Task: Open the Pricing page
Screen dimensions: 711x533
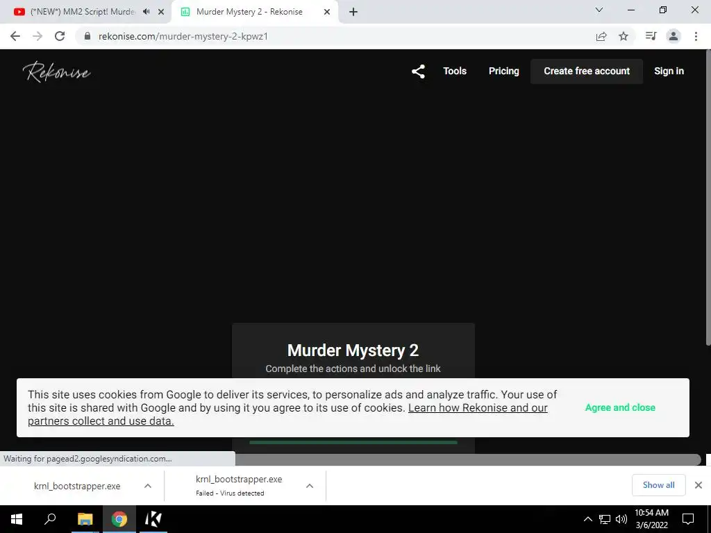Action: click(x=504, y=71)
